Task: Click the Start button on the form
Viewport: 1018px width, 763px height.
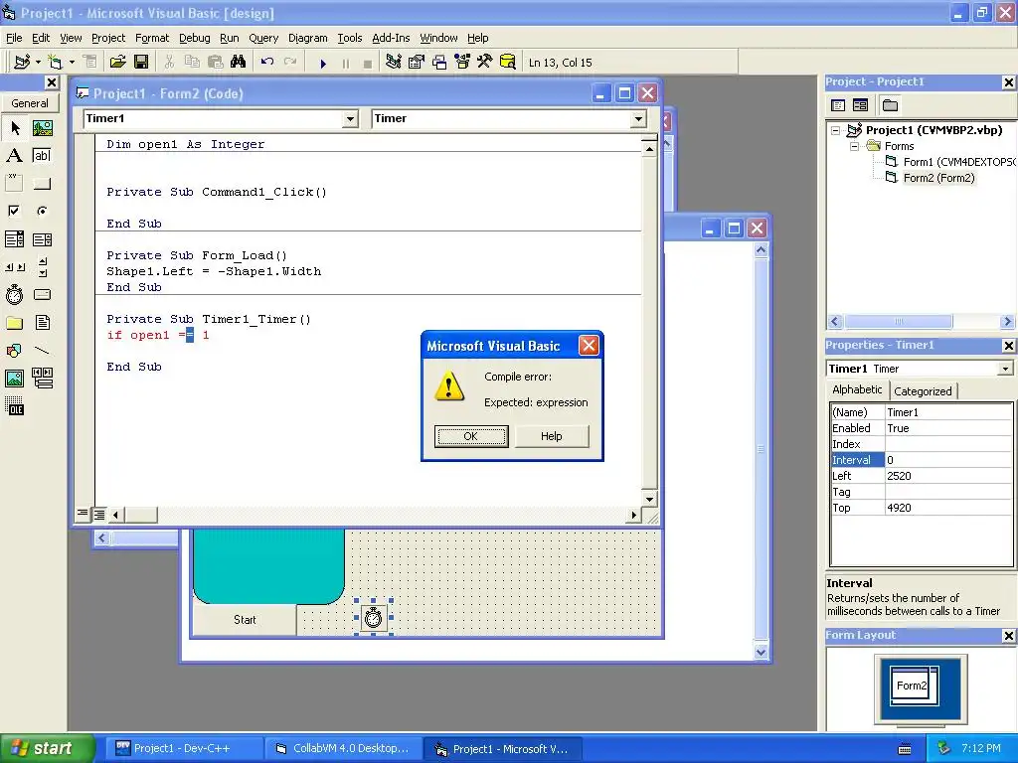Action: click(x=245, y=620)
